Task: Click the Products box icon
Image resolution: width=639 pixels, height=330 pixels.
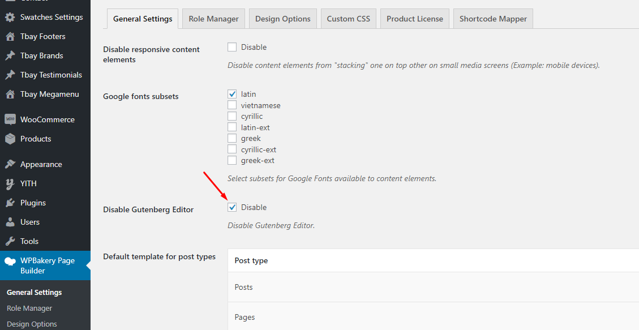Action: tap(10, 139)
